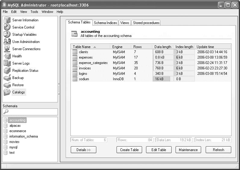Click the test schema database icon
The image size is (240, 170).
(x=5, y=153)
